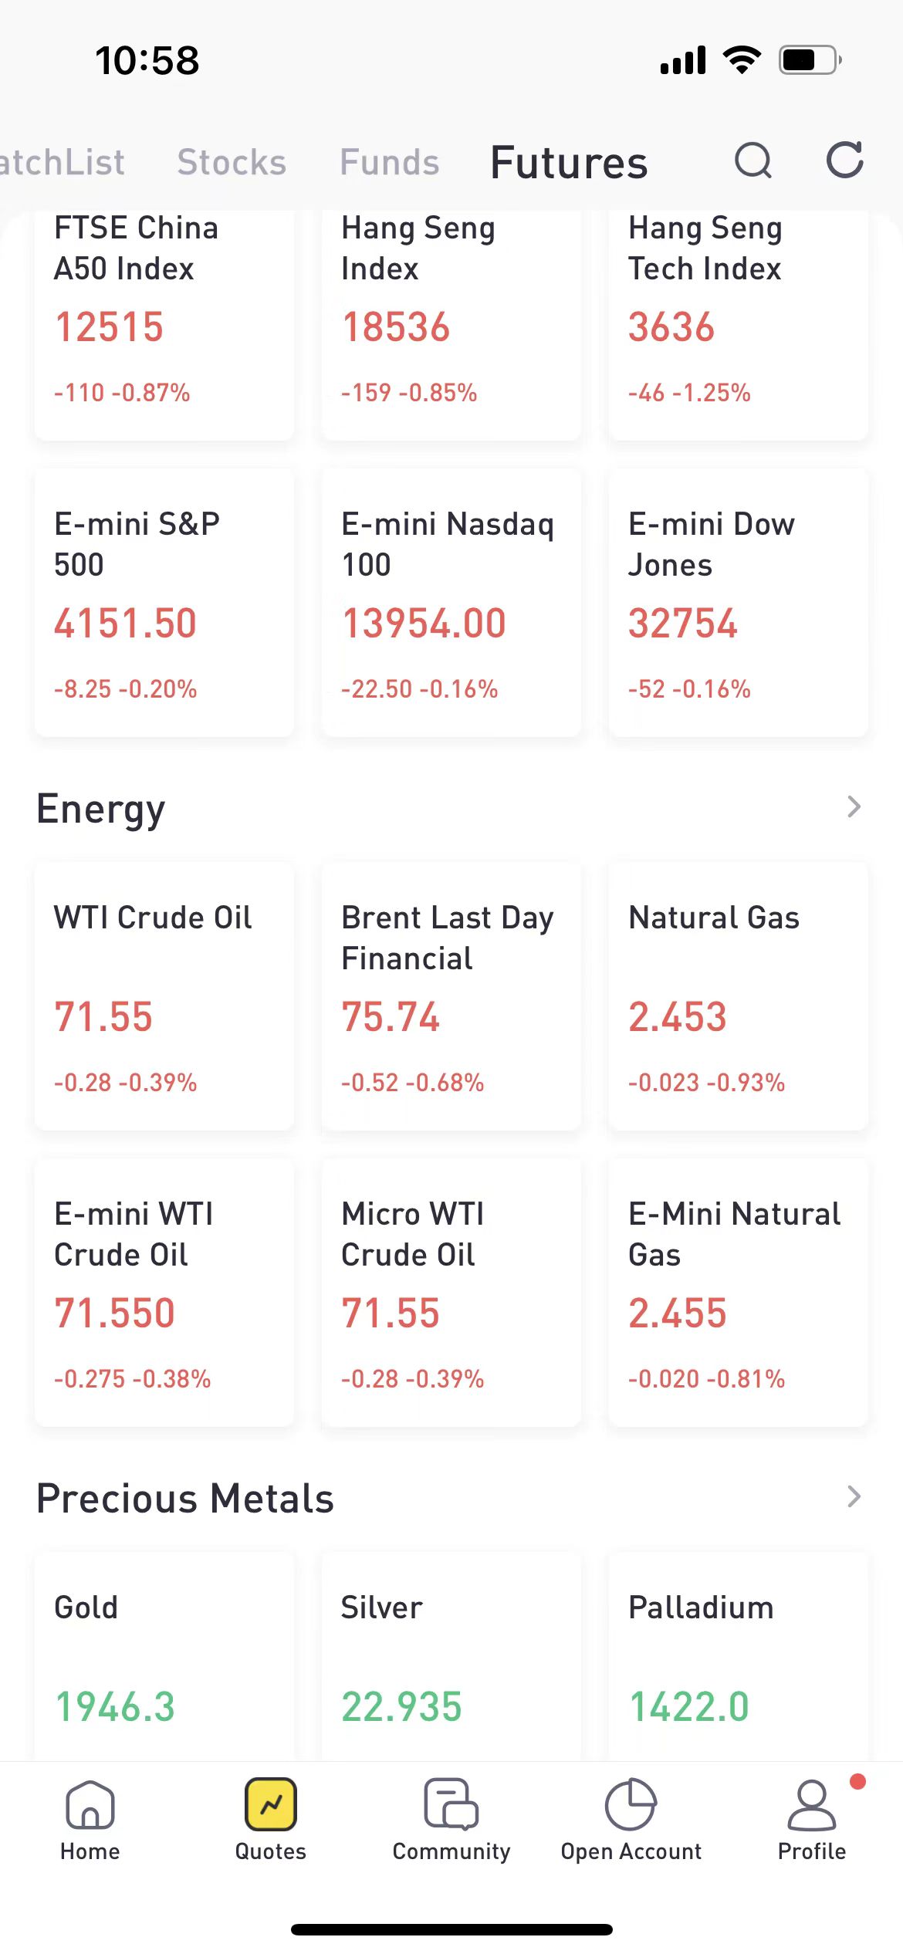Screen dimensions: 903x1954
Task: Open the E-mini S&P 500 card
Action: tap(164, 603)
